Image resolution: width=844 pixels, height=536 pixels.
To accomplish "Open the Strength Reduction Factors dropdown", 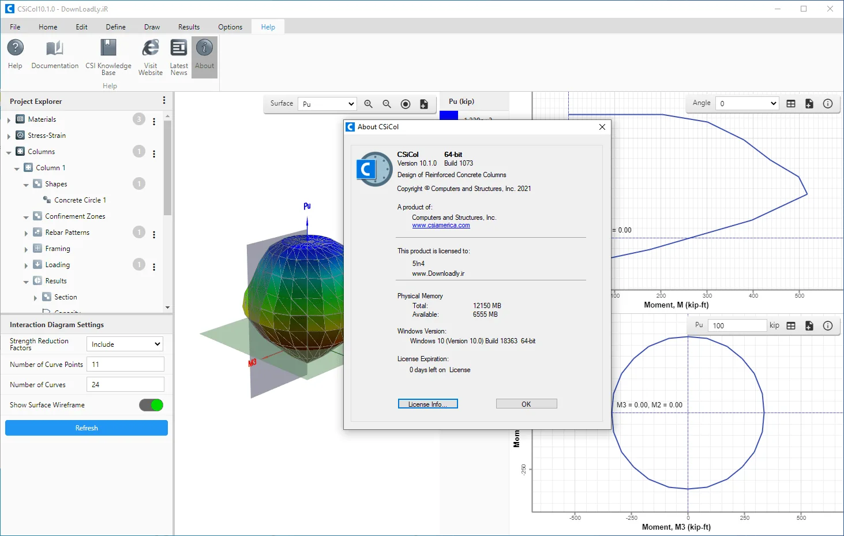I will pyautogui.click(x=125, y=344).
